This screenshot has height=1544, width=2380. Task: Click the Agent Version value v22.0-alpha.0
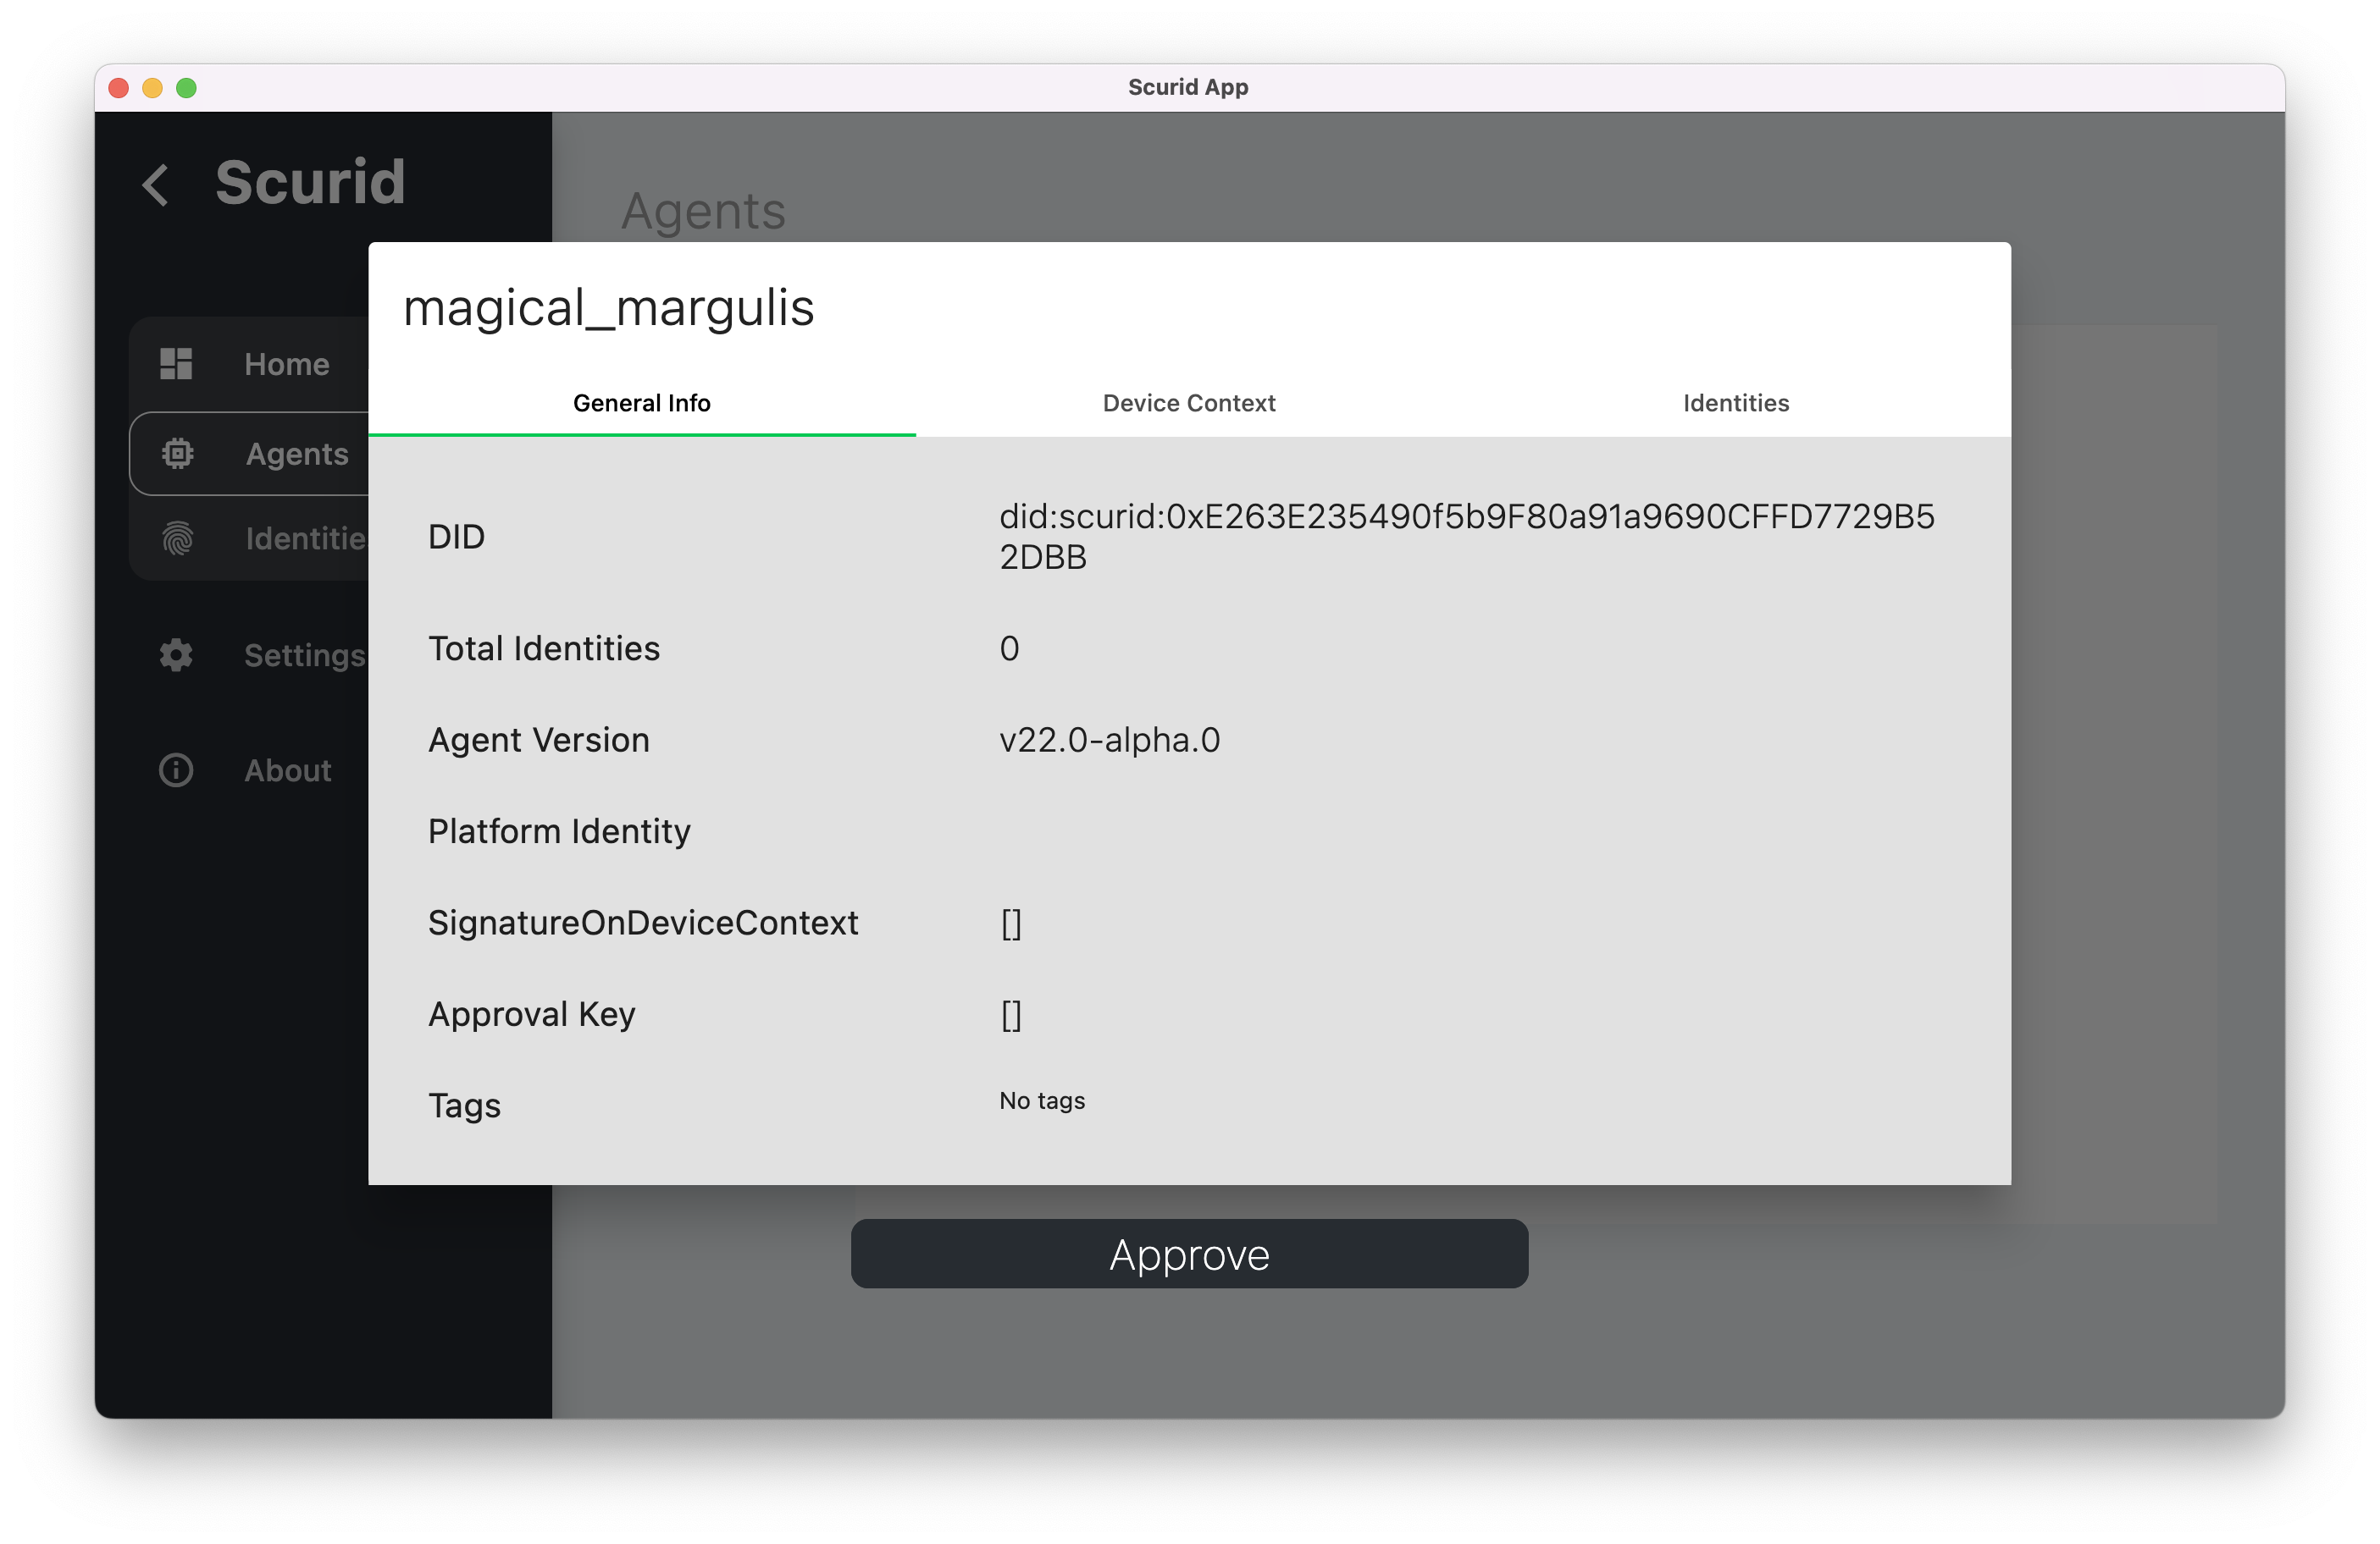pos(1110,740)
